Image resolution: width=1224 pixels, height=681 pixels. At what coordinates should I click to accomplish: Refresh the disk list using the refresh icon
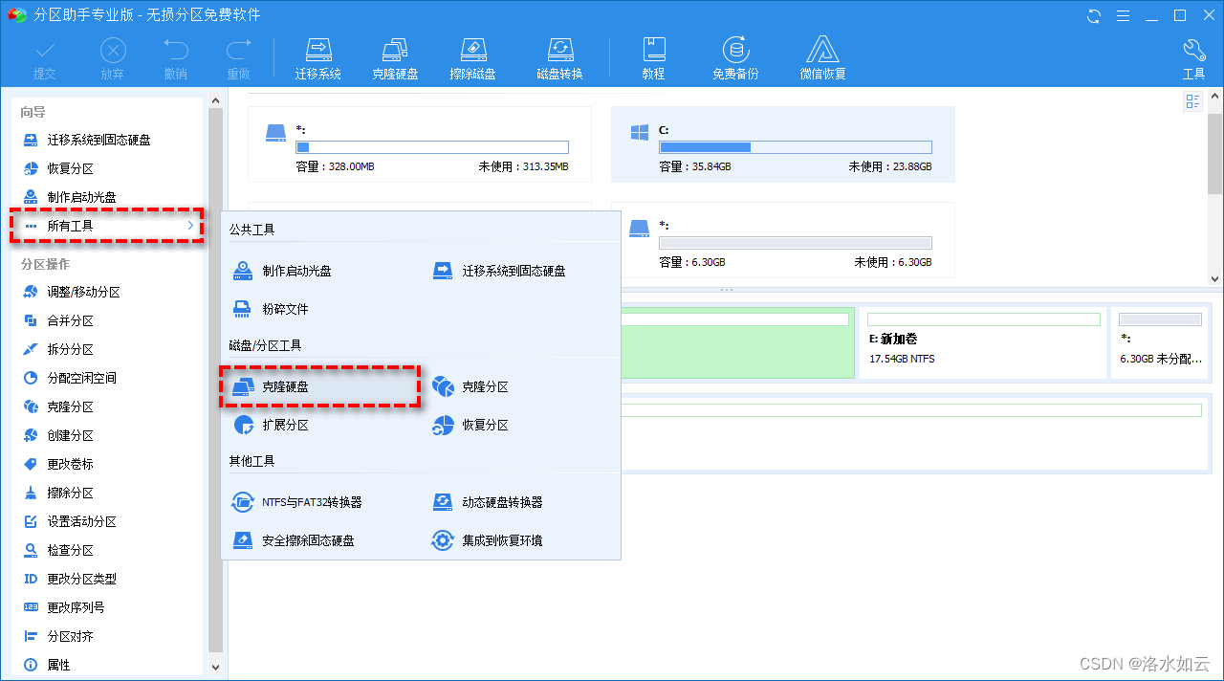[x=1092, y=15]
